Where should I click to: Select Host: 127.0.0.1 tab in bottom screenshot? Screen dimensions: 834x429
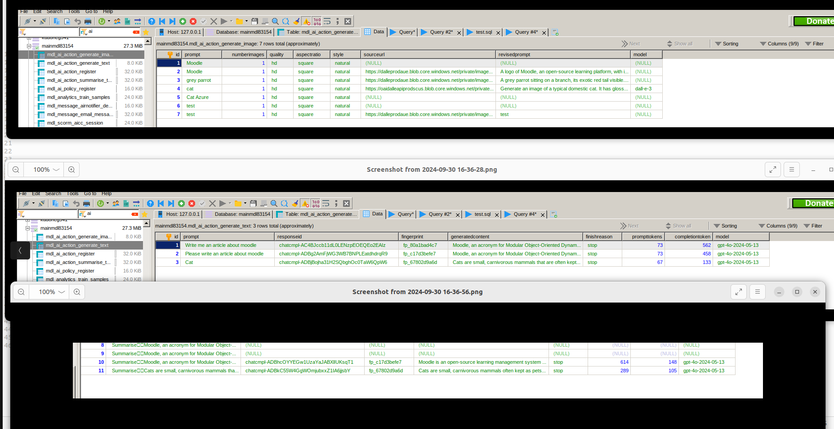pos(178,214)
